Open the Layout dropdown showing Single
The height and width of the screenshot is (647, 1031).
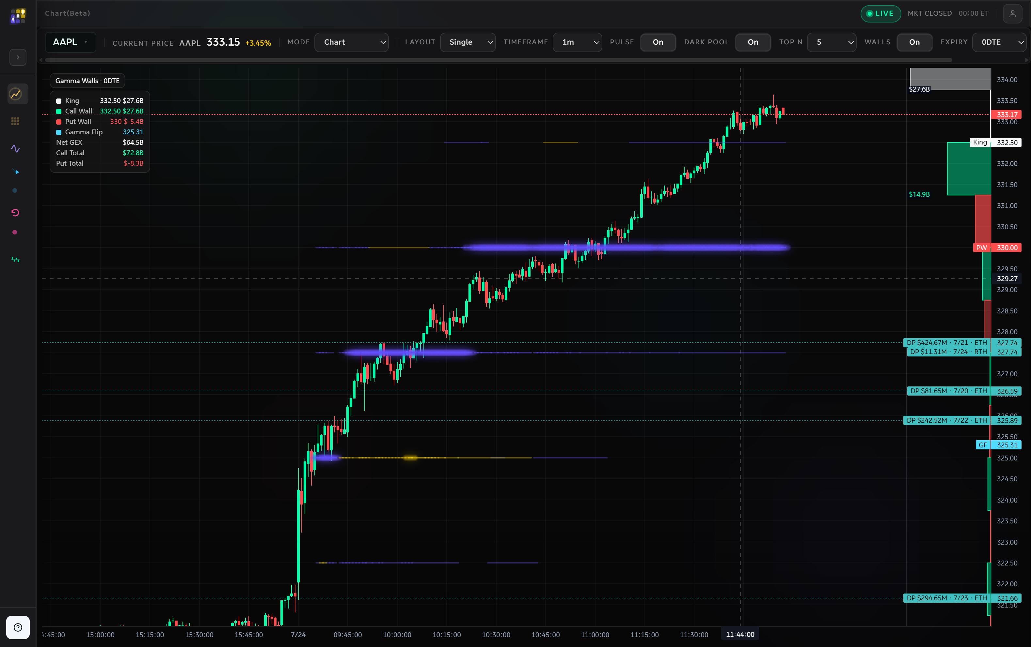[x=468, y=42]
